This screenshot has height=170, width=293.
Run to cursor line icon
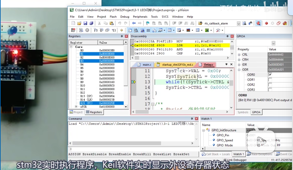114,30
